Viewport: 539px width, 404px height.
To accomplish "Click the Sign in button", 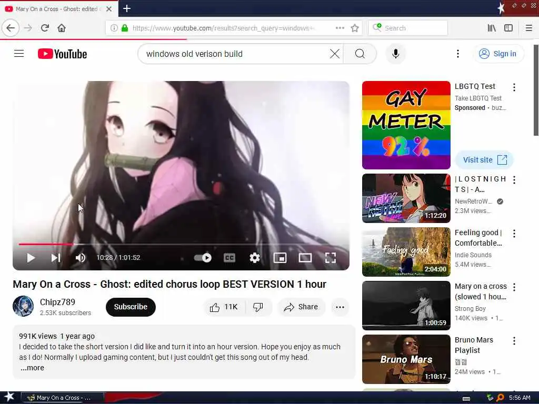I will [x=499, y=54].
